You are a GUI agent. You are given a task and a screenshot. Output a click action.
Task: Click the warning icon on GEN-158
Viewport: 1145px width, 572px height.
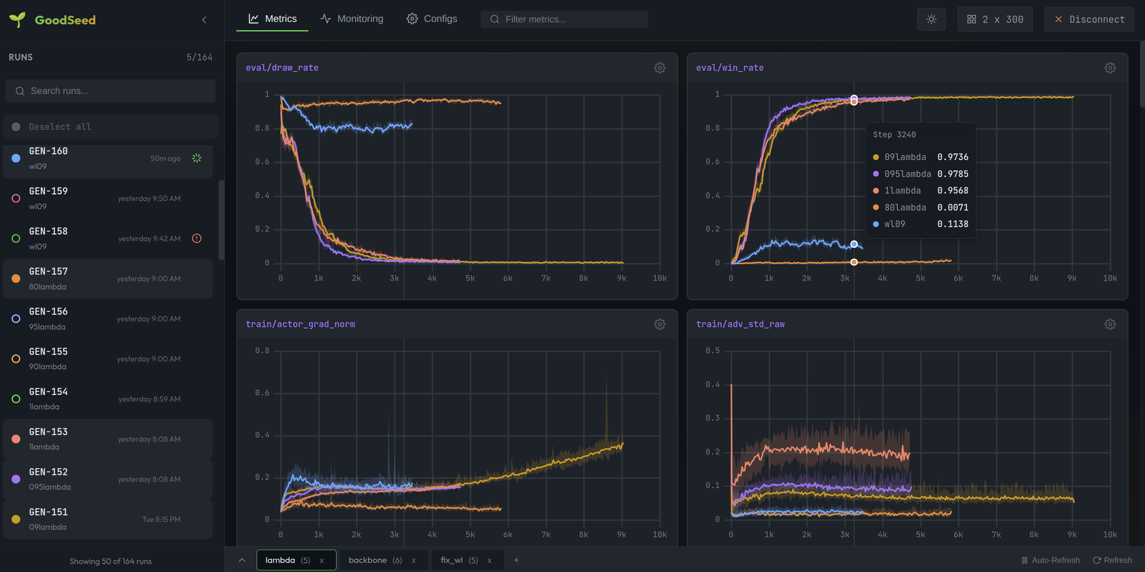point(197,239)
